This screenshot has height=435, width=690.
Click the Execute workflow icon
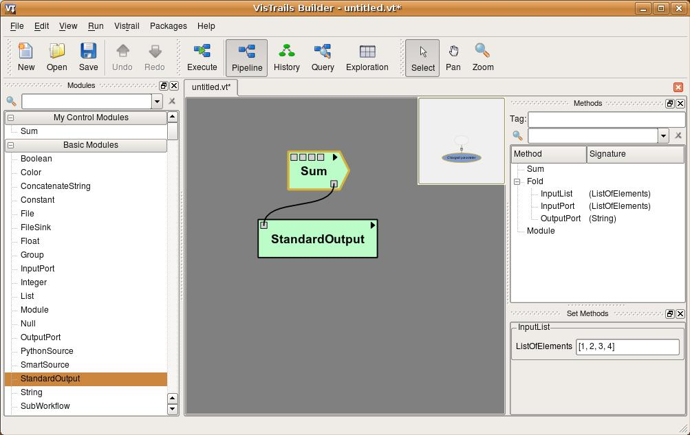click(x=202, y=58)
